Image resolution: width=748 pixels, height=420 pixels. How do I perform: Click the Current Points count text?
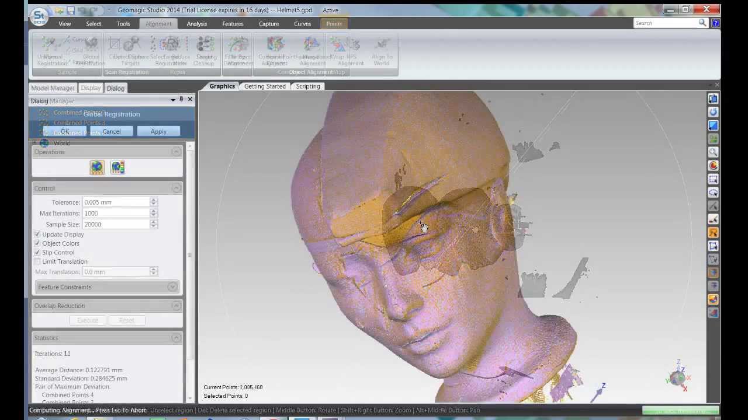233,387
